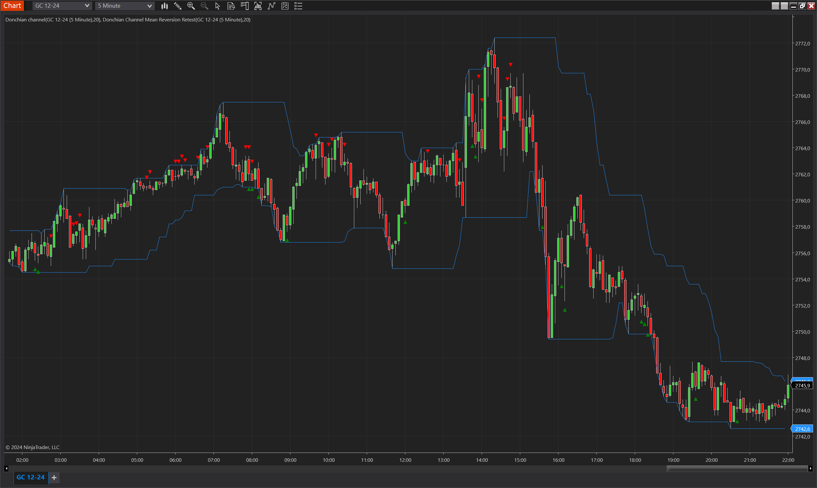The width and height of the screenshot is (817, 488).
Task: Click the 20:00 time axis label
Action: click(712, 460)
